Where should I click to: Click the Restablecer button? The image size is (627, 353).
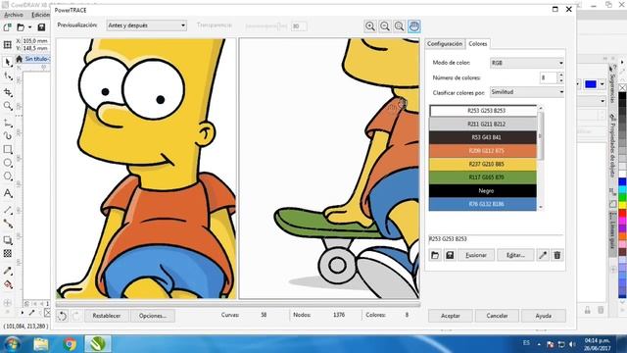[107, 316]
